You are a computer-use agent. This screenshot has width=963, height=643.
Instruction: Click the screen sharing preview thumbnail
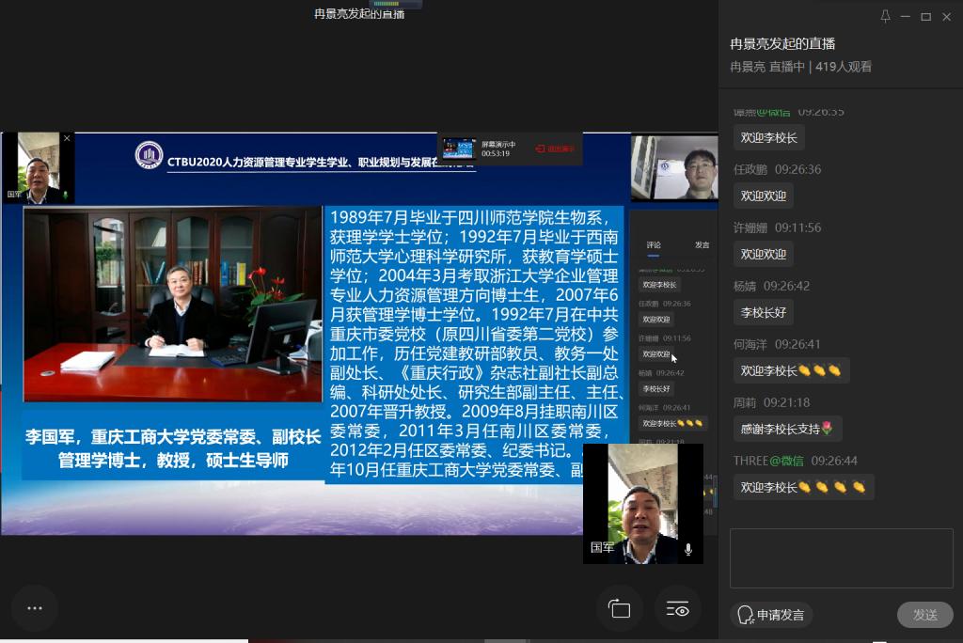[x=459, y=149]
